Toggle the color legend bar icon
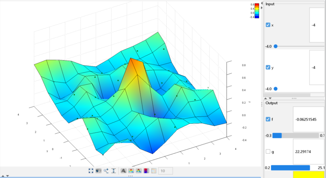This screenshot has width=326, height=178. click(x=146, y=171)
